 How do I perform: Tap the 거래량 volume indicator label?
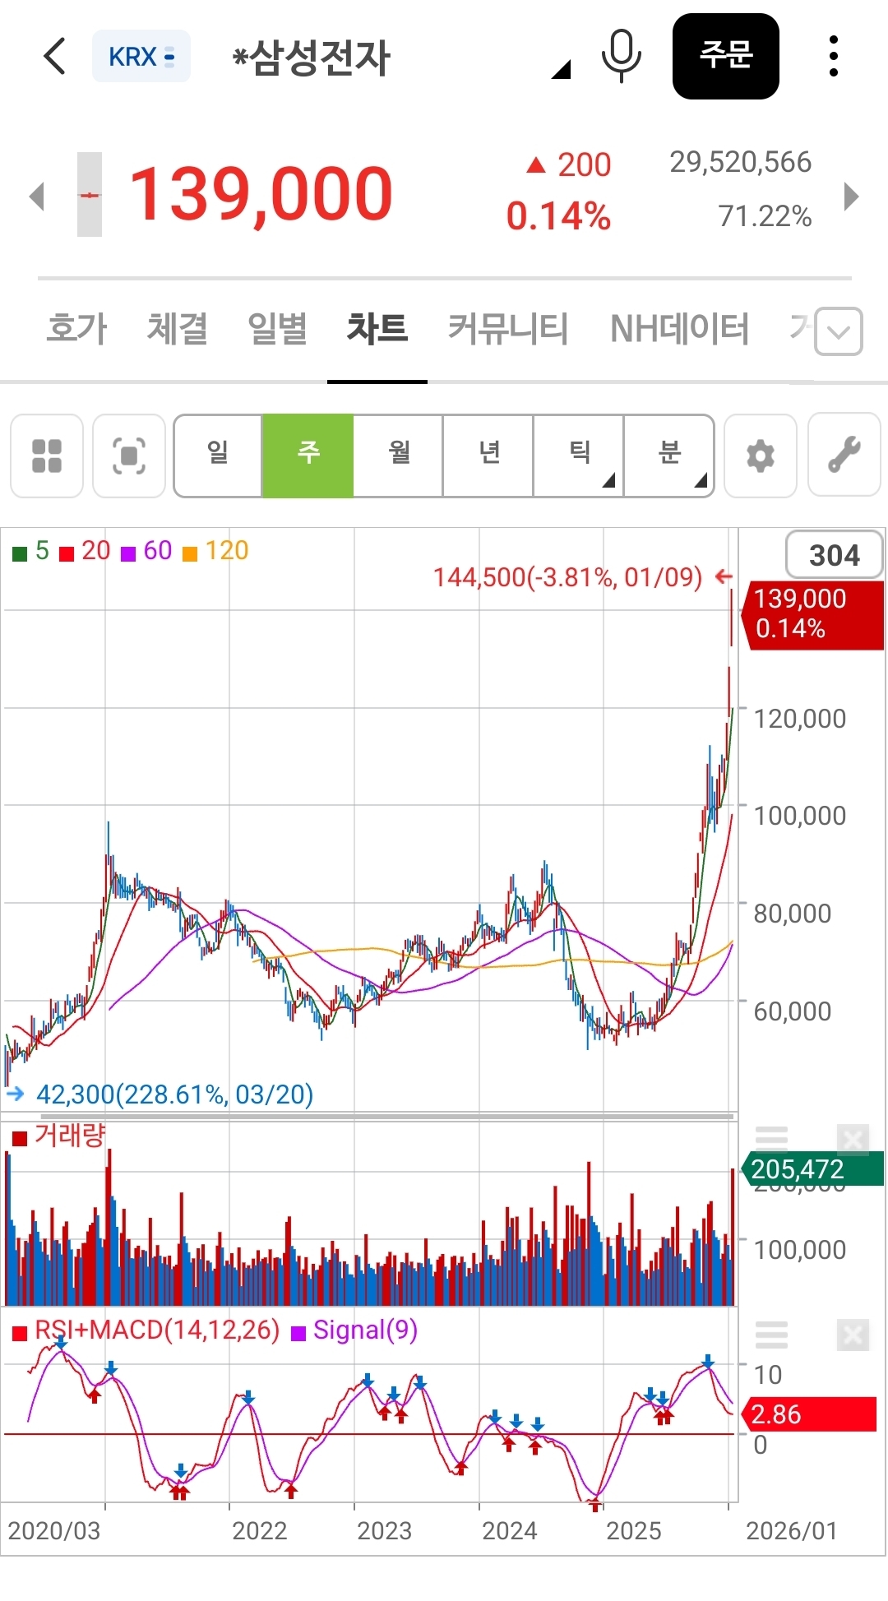coord(59,1136)
